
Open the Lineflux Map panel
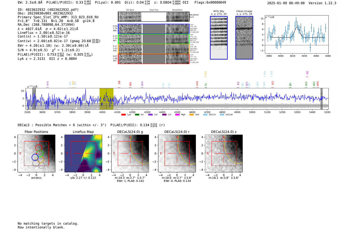[x=83, y=153]
